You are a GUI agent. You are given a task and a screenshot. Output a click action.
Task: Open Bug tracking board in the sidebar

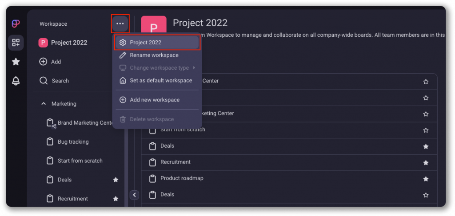73,142
